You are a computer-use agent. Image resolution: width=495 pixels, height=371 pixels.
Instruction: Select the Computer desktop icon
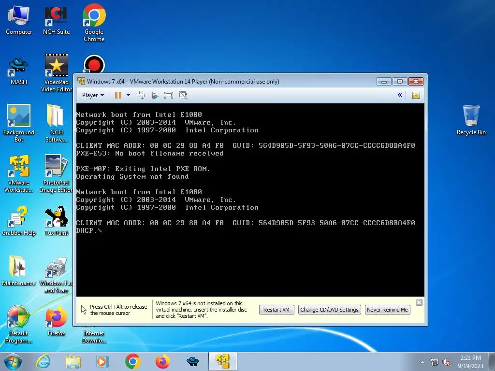19,19
